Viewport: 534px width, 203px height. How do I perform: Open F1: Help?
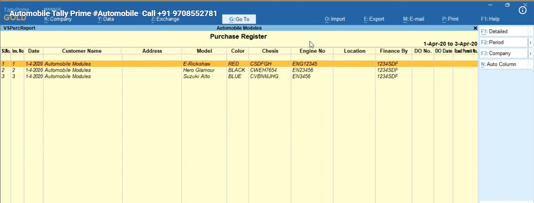(x=490, y=19)
